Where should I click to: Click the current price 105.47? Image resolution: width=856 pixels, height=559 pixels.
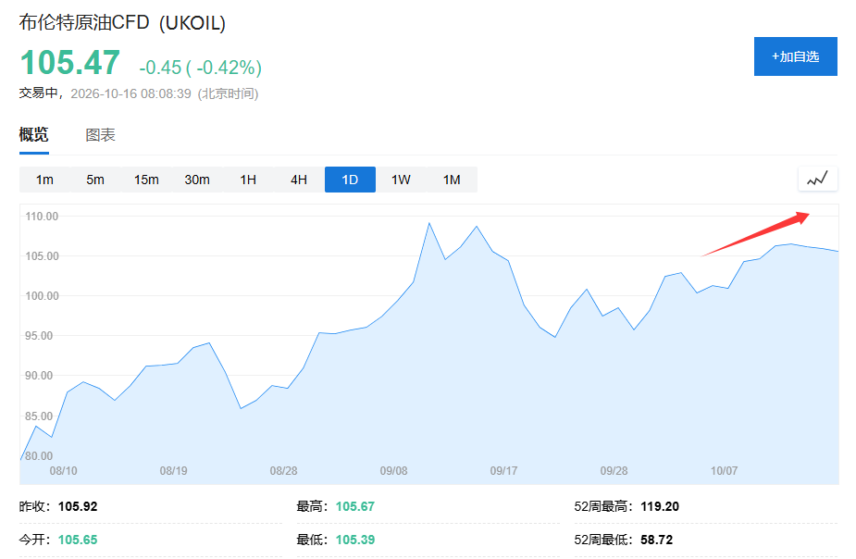[x=70, y=62]
